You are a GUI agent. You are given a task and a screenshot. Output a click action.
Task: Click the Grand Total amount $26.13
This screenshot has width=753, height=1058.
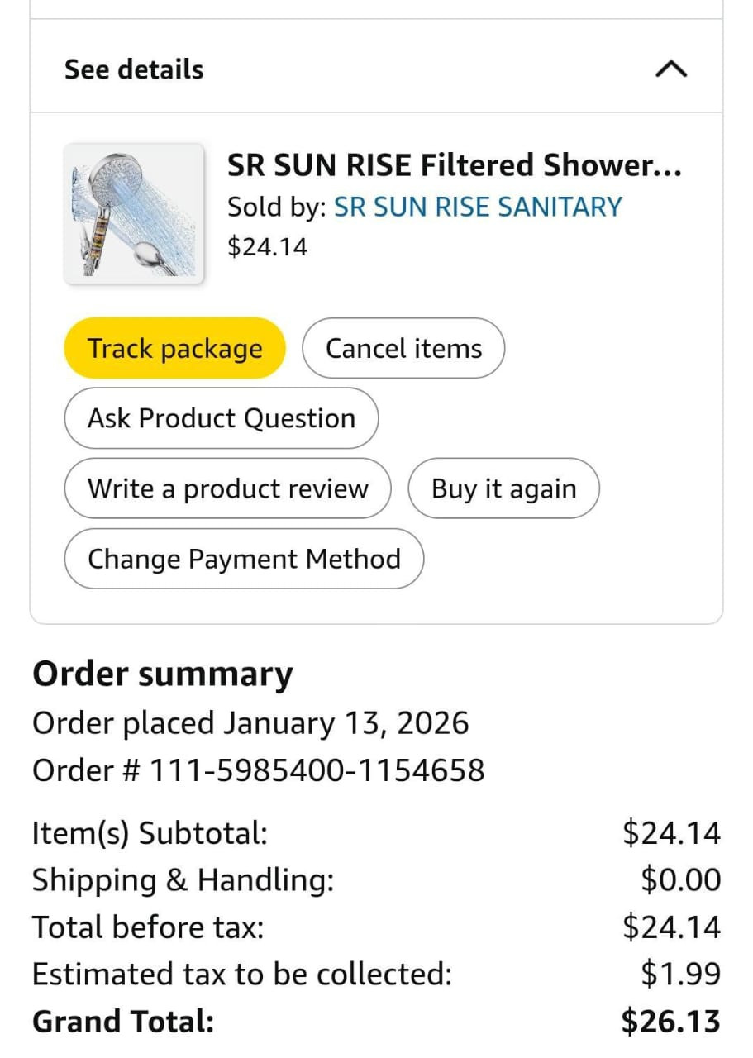[x=670, y=1022]
